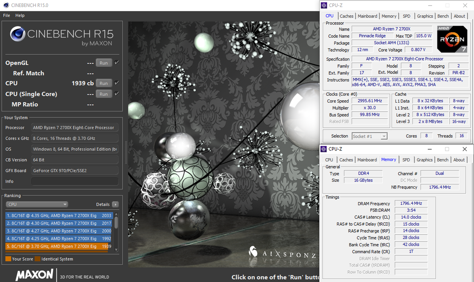The height and width of the screenshot is (282, 474).
Task: Click the Max TDP value "105.0 W"
Action: tap(423, 36)
